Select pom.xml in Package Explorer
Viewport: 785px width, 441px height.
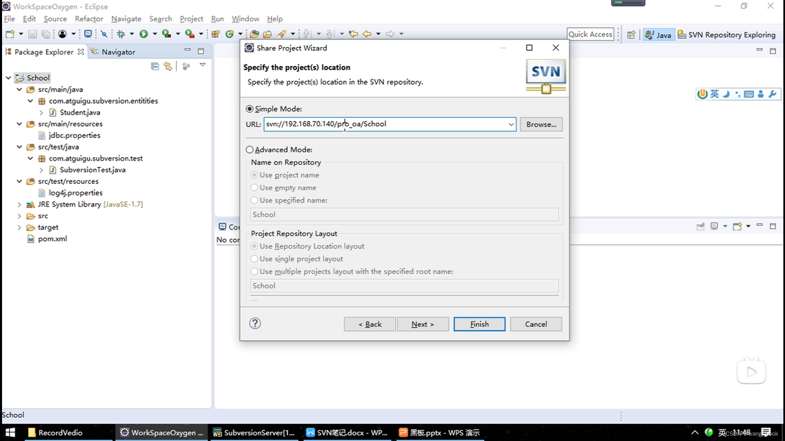[x=47, y=239]
